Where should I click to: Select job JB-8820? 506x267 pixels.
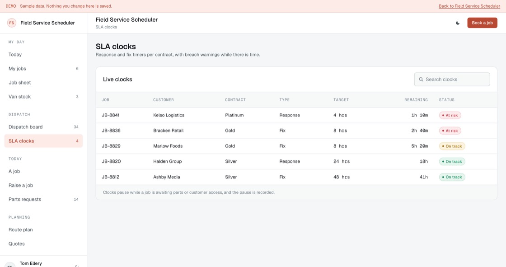point(111,161)
